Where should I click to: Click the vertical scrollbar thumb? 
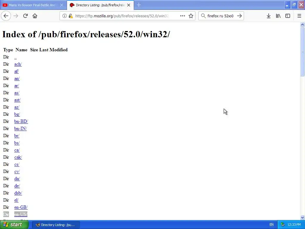tap(302, 52)
